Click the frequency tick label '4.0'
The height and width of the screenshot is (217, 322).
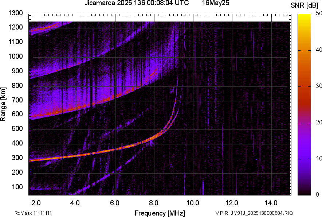(x=75, y=203)
